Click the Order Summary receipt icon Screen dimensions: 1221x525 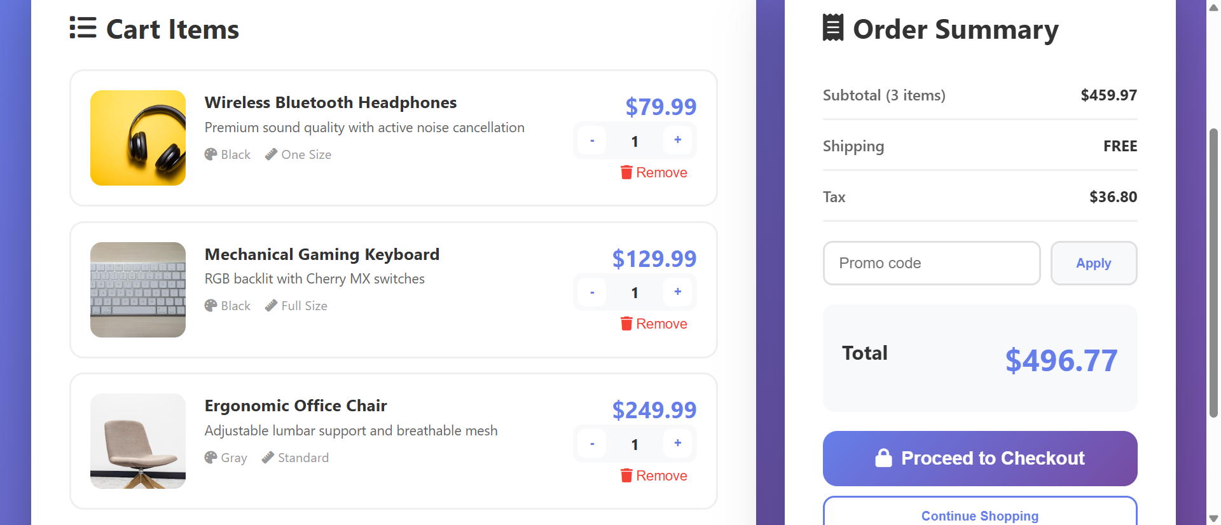pos(833,28)
